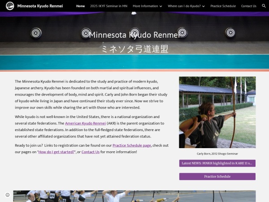Click the Latest NEWS KARE 11 button
This screenshot has height=202, width=269.
[x=217, y=163]
